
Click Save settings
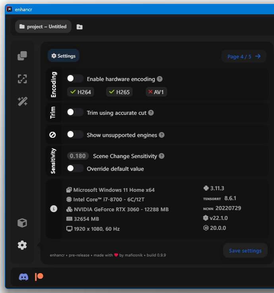point(245,251)
